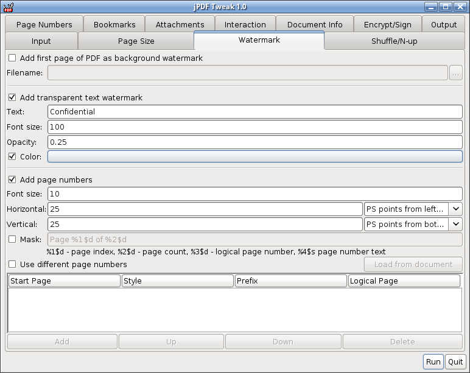Open the Horizontal units dropdown arrow
This screenshot has width=470, height=373.
455,209
